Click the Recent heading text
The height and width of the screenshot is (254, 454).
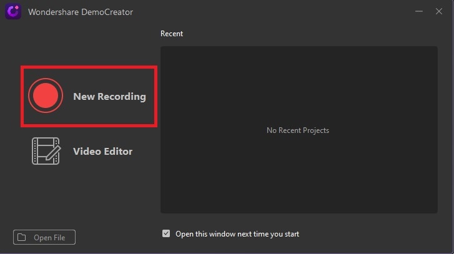[172, 34]
